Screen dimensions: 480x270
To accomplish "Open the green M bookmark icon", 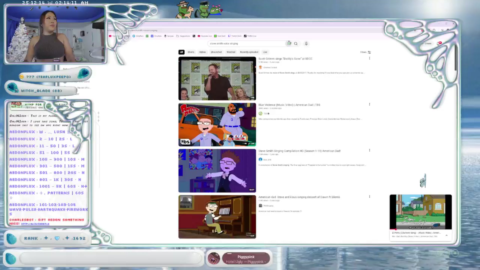I will coord(147,36).
